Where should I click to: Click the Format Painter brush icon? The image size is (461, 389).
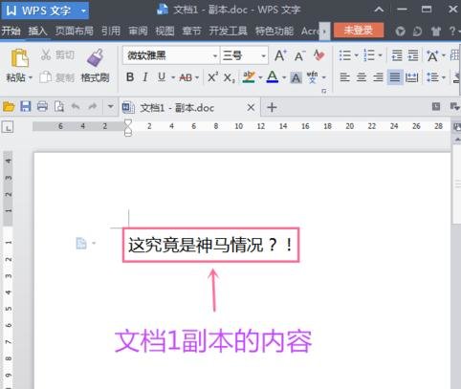(95, 57)
